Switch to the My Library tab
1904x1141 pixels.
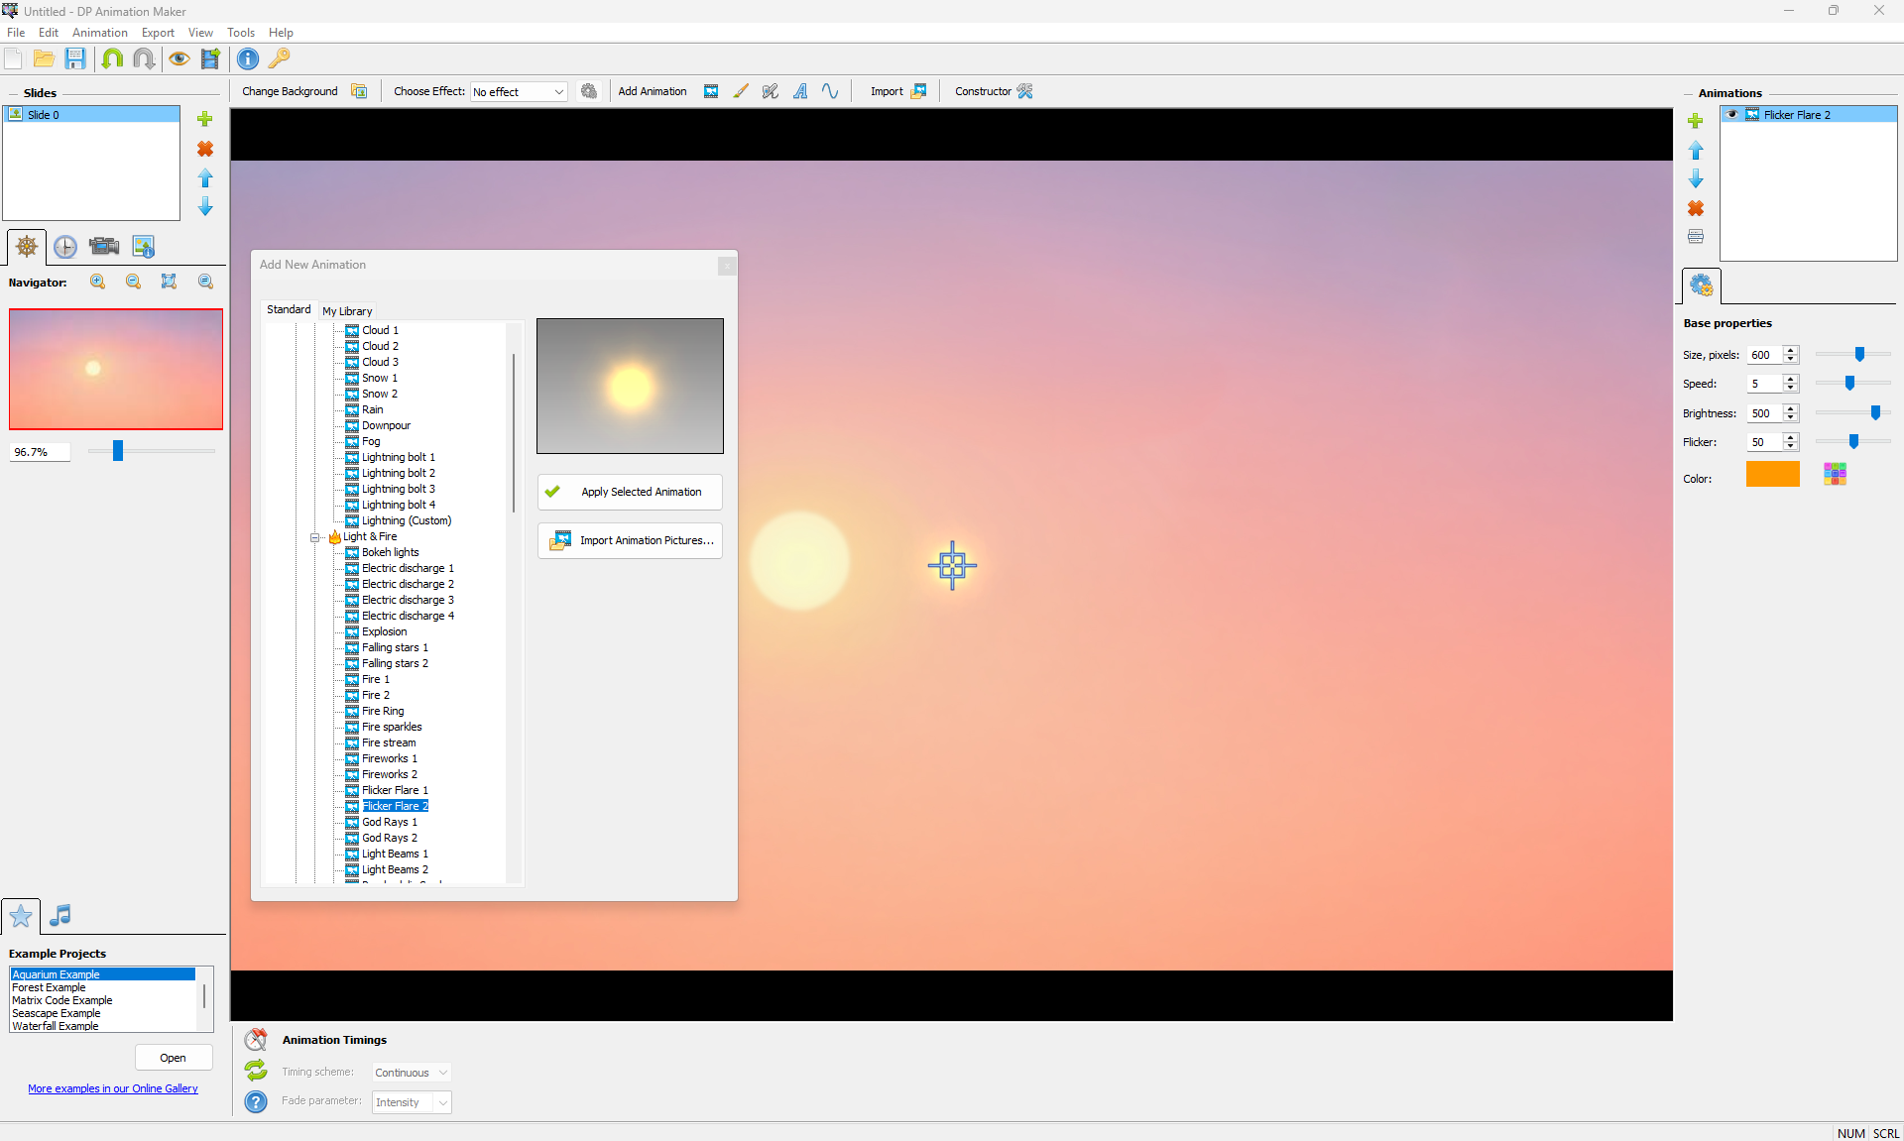347,310
